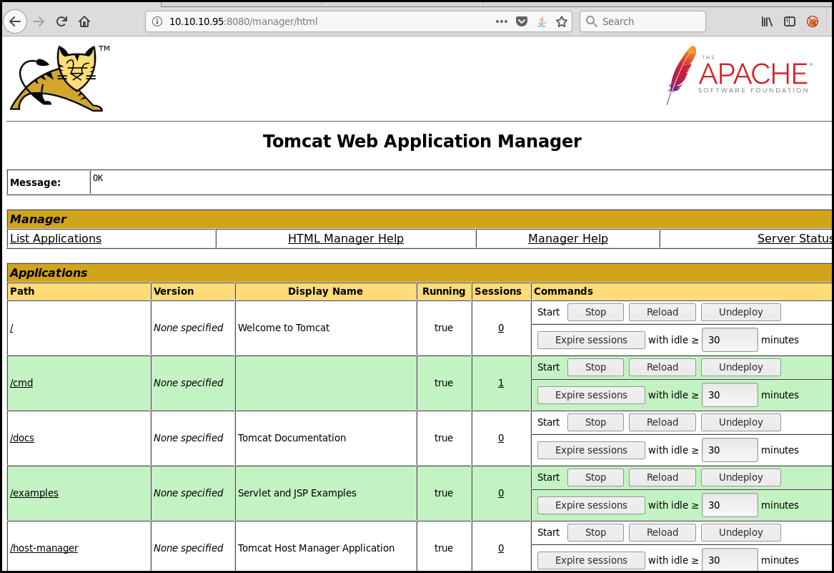Click the 'OK' message text
This screenshot has height=573, width=834.
[x=98, y=178]
